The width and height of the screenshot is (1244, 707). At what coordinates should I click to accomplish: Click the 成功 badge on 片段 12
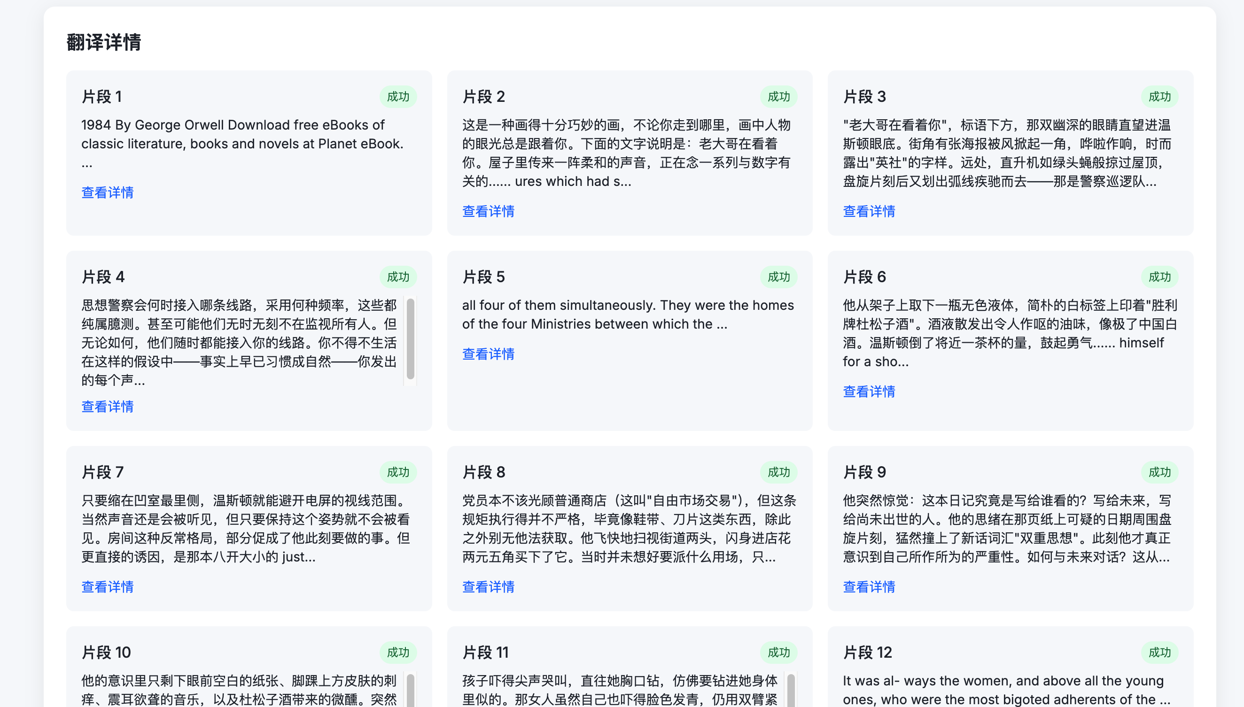pos(1159,652)
